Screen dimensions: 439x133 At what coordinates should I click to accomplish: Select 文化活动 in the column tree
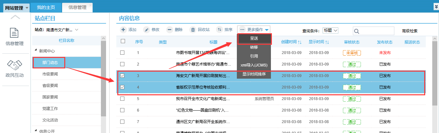point(50,120)
